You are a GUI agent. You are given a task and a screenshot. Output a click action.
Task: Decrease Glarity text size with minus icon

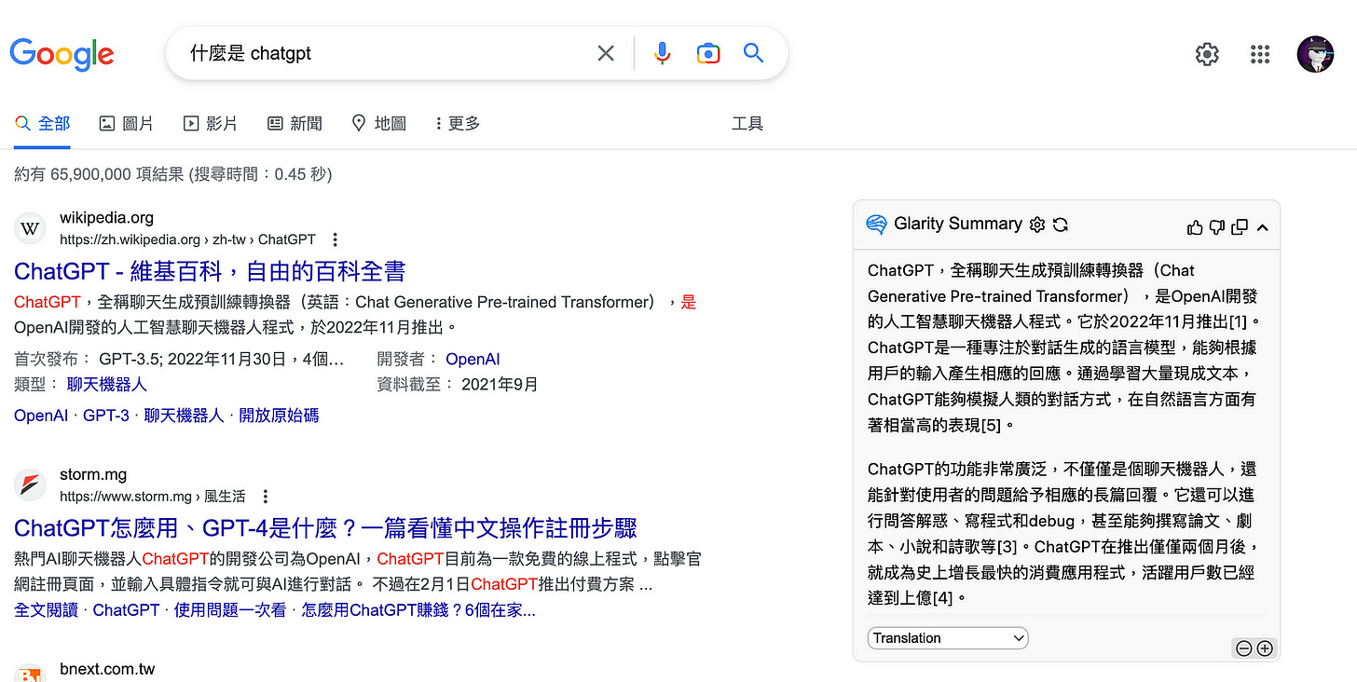[1243, 648]
